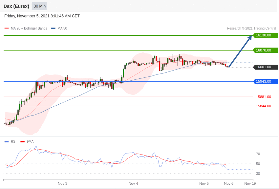279x189 pixels.
Task: Click the 'MA 20 + Bollinger Bands' legend label
Action: tap(29, 28)
